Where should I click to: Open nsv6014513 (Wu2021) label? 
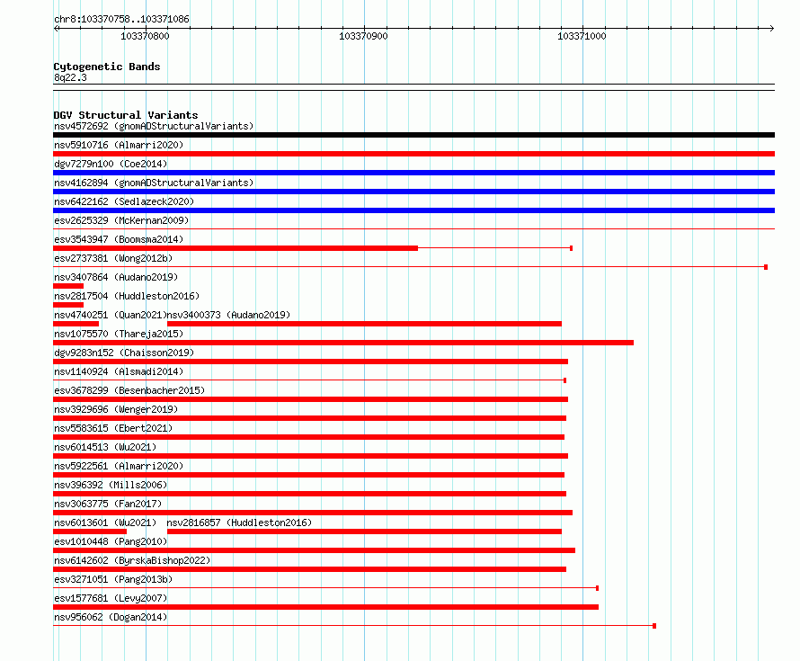click(105, 447)
